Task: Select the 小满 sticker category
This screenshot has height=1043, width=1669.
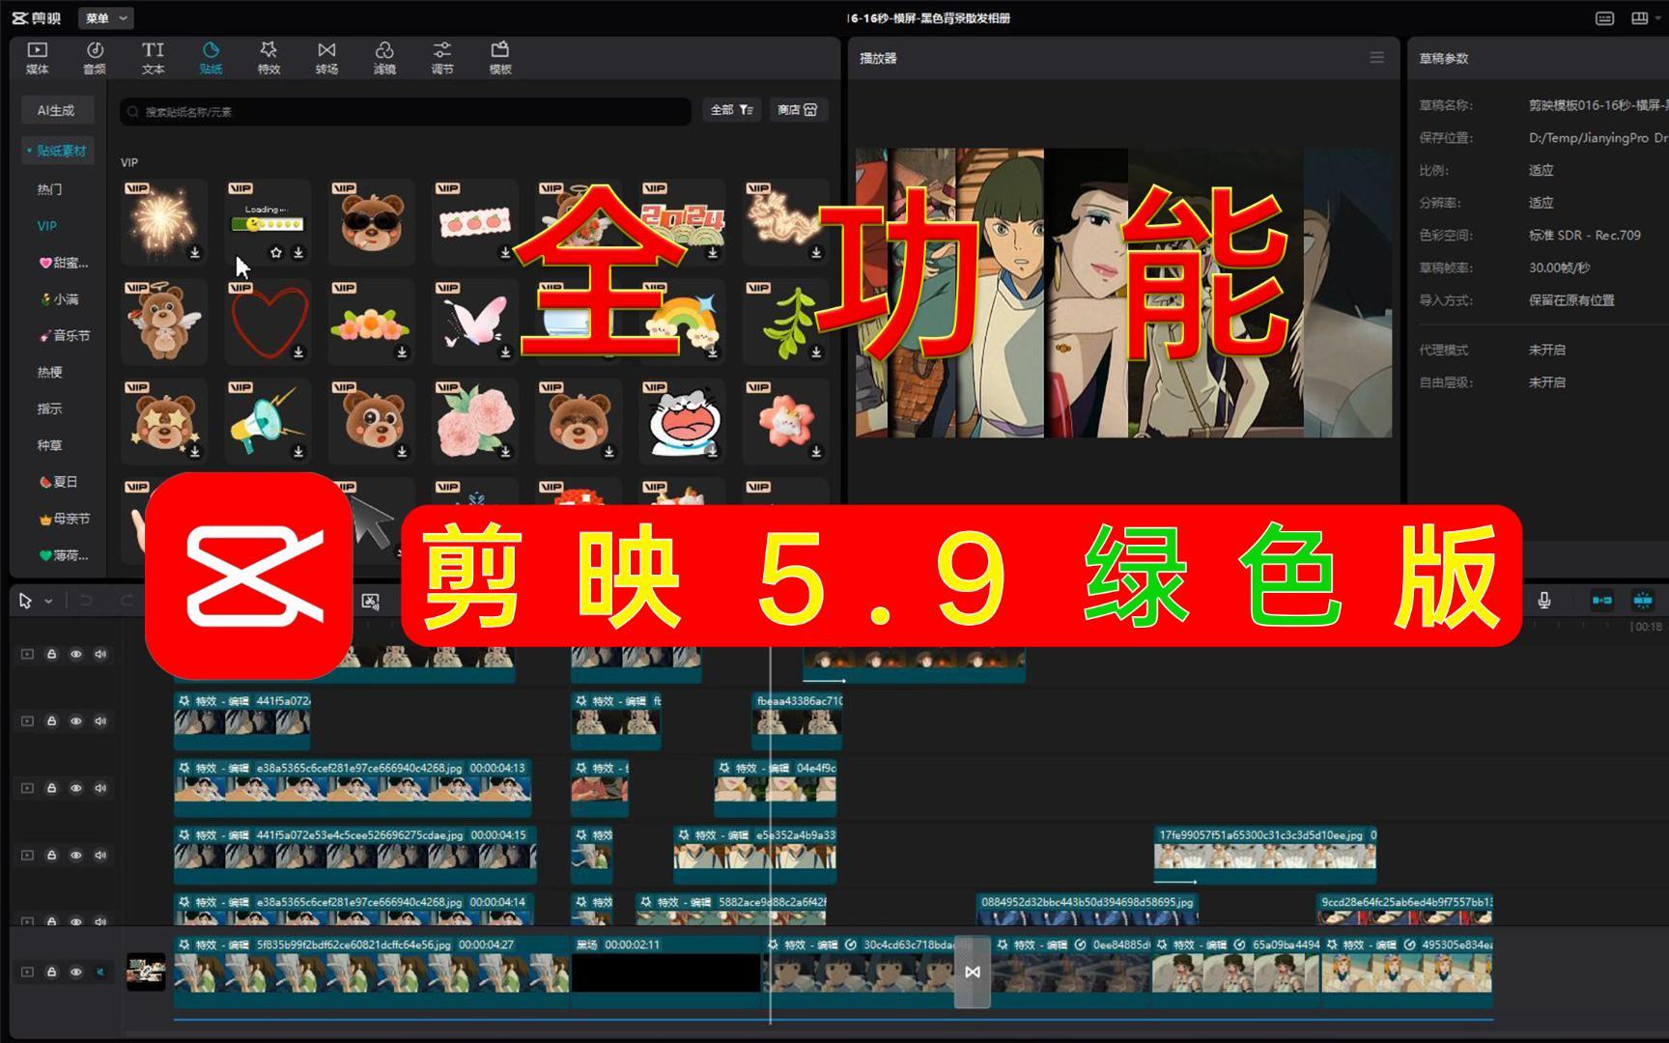Action: [60, 299]
